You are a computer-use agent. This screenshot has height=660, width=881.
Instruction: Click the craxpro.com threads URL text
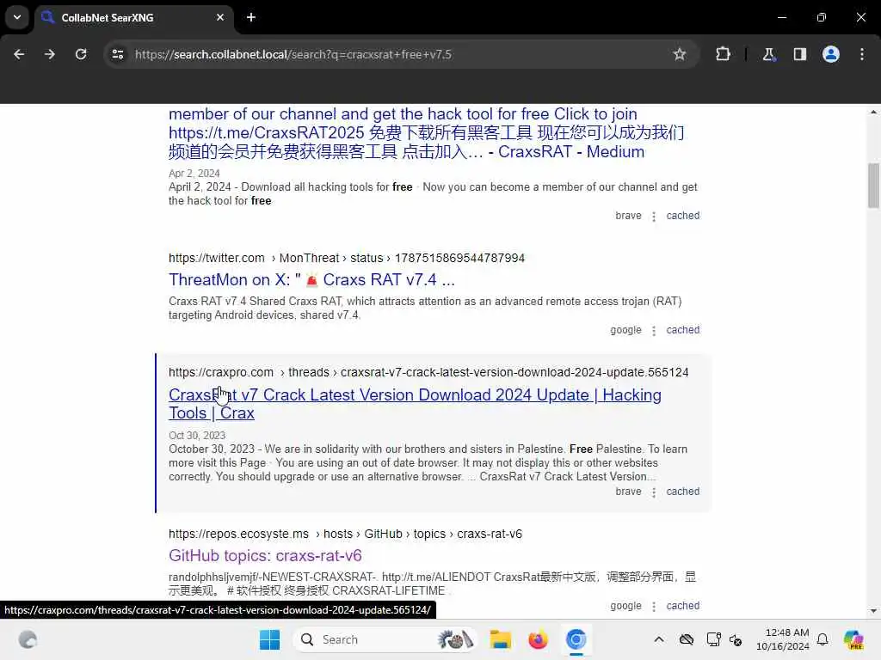(x=428, y=373)
